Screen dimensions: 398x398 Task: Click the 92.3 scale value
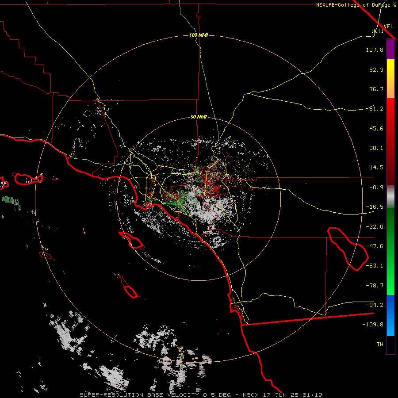376,69
